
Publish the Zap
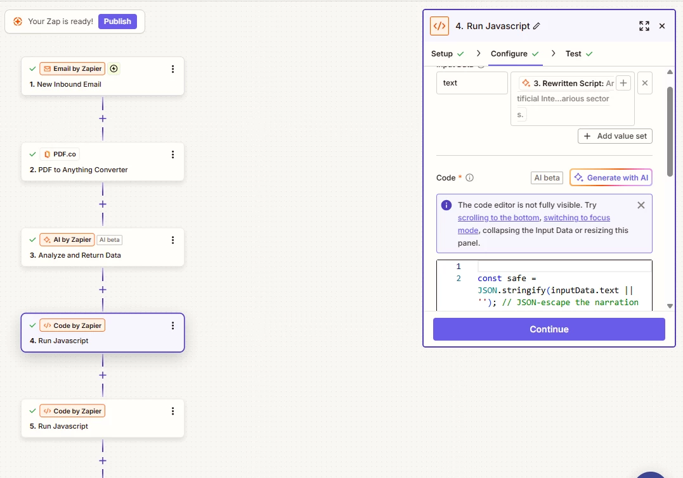[x=117, y=22]
